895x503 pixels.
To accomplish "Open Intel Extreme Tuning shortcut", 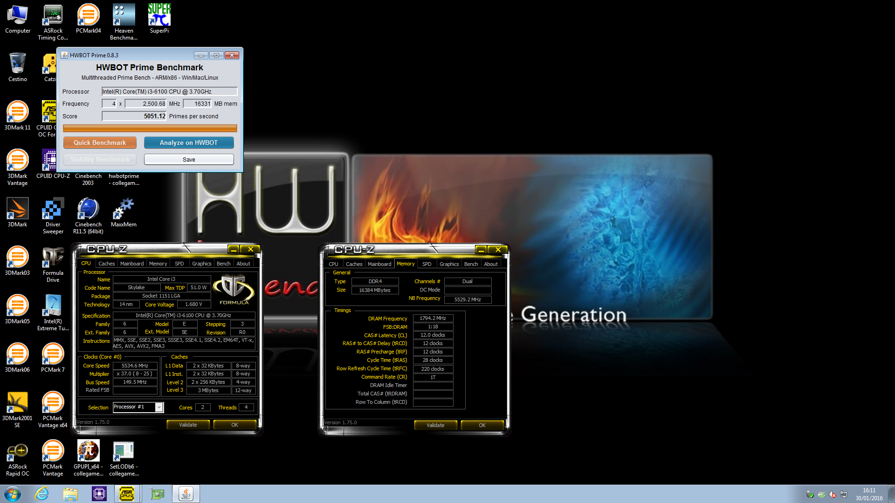I will [x=53, y=313].
